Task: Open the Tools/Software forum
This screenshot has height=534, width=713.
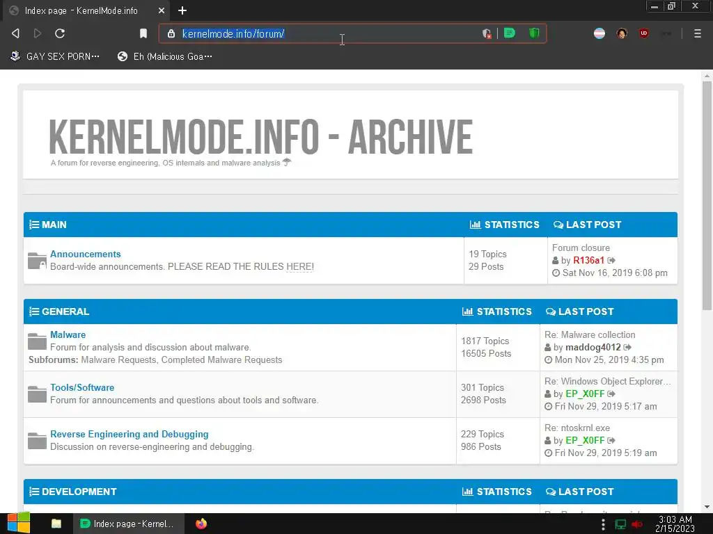Action: tap(82, 387)
